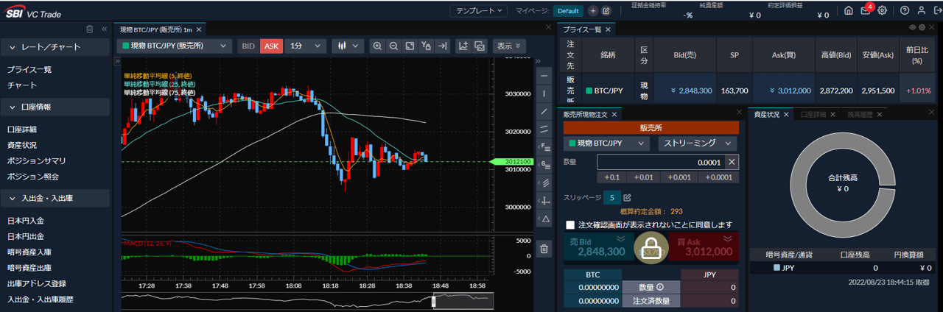
Task: Pick the horizontal line drawing tool
Action: tap(544, 77)
